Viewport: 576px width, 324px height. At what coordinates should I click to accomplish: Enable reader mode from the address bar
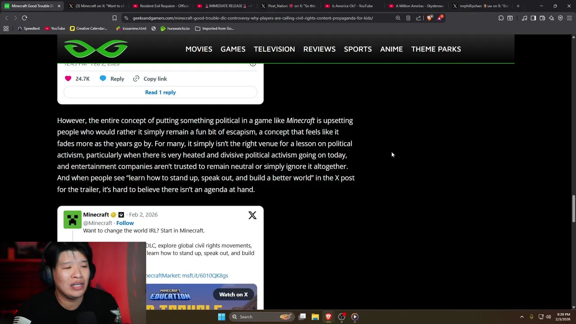point(408,18)
